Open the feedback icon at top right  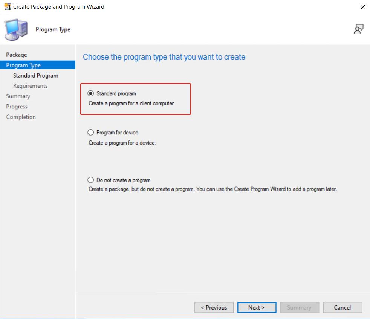(359, 29)
